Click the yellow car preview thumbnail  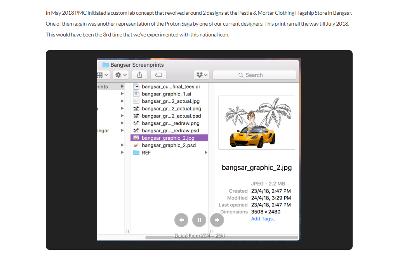tap(257, 123)
